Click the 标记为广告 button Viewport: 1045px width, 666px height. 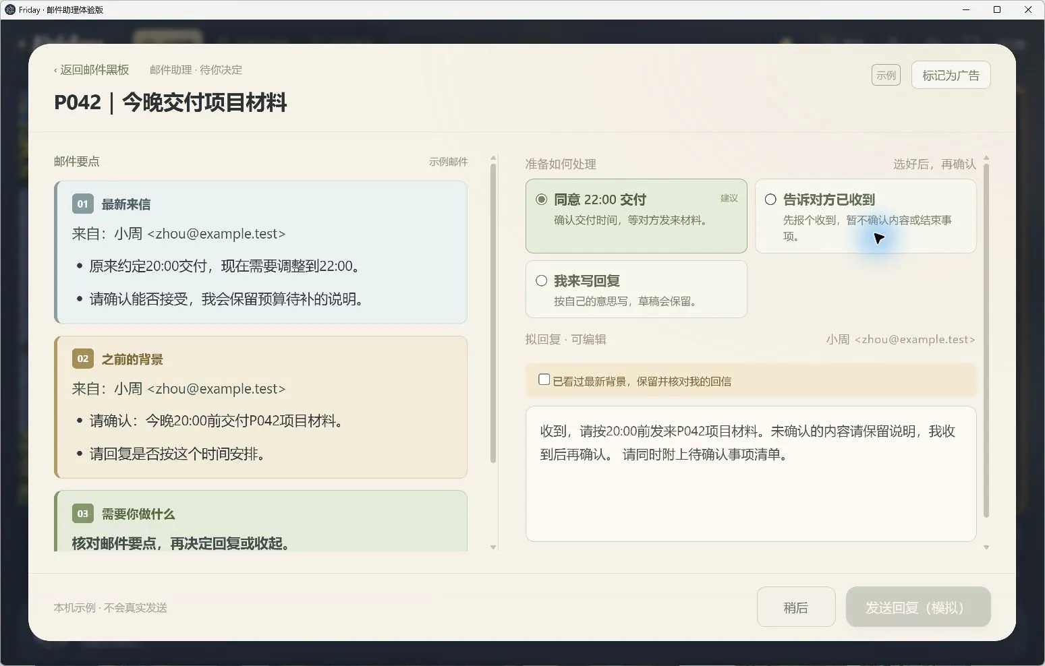click(x=951, y=75)
